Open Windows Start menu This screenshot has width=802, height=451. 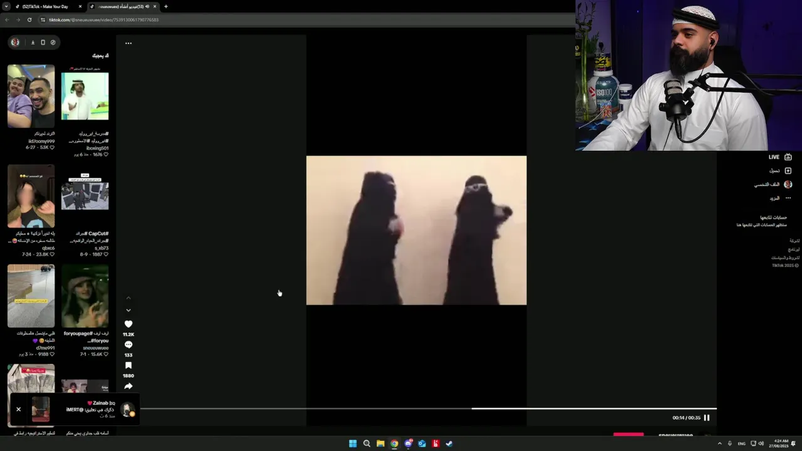[x=353, y=443]
